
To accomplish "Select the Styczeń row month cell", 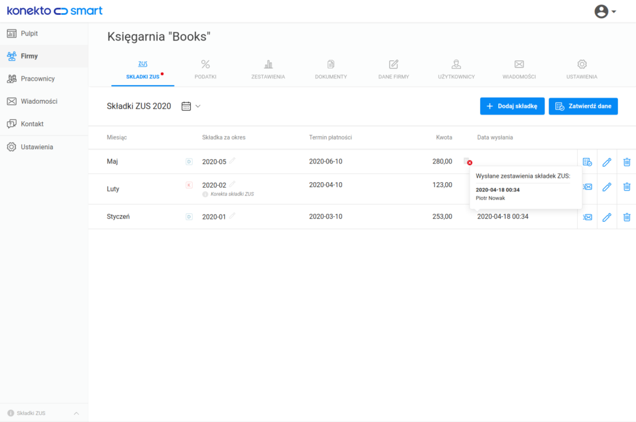I will click(x=118, y=217).
